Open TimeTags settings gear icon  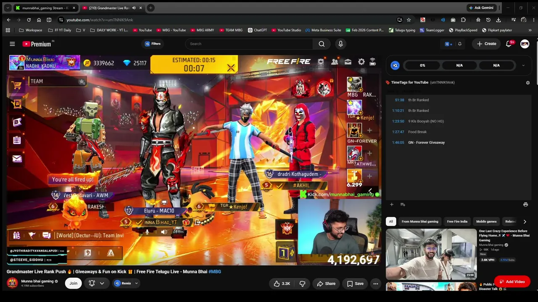click(528, 83)
